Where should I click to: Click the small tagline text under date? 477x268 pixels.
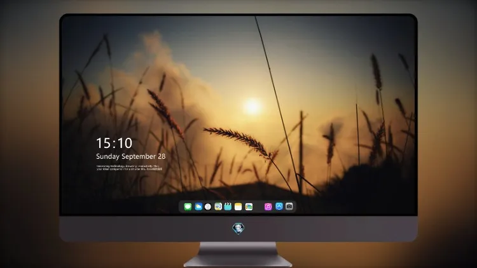(129, 168)
